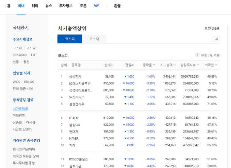The width and height of the screenshot is (231, 168).
Task: Click 현재가 column header
Action: pos(109,65)
